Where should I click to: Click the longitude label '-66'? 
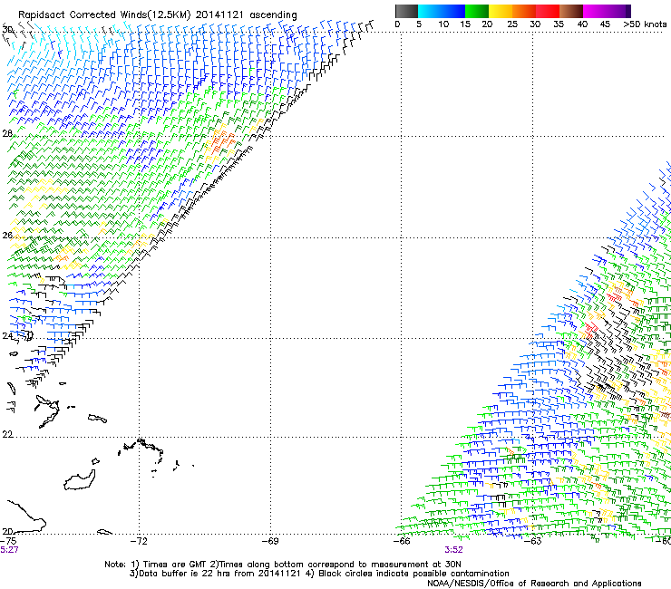[x=402, y=541]
